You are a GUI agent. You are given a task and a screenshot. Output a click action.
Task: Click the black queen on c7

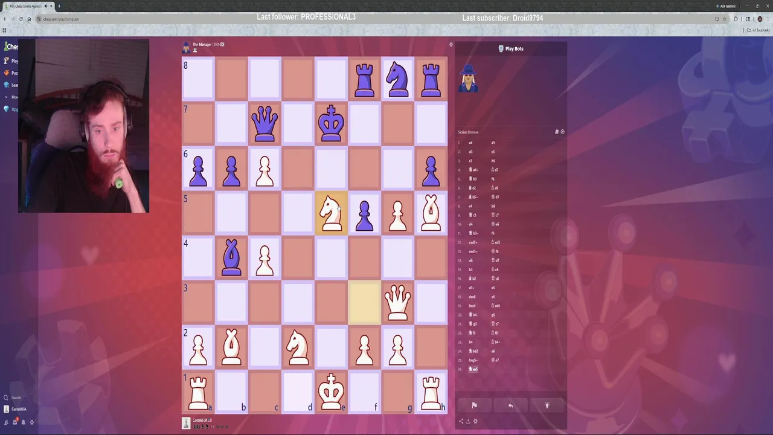point(265,124)
